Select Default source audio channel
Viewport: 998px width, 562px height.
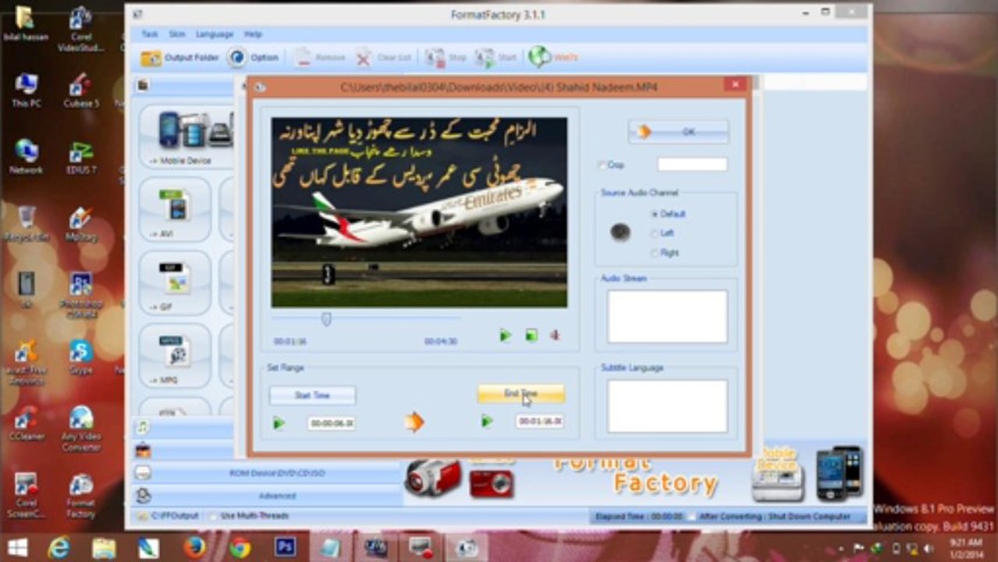coord(655,214)
